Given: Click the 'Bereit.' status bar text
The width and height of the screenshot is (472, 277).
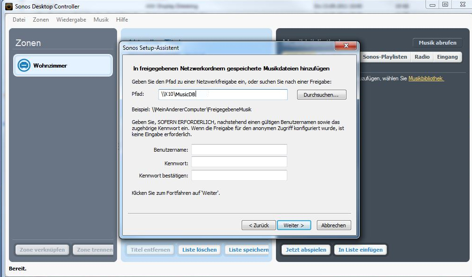Looking at the screenshot, I should (x=17, y=269).
